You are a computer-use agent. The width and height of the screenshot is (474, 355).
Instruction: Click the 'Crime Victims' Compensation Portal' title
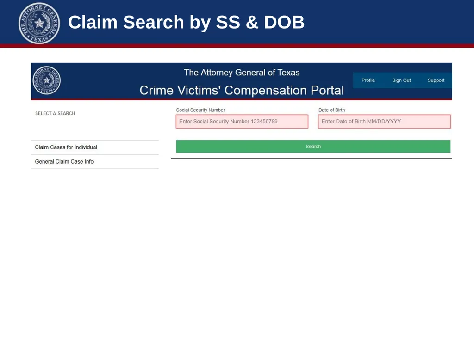pos(242,90)
